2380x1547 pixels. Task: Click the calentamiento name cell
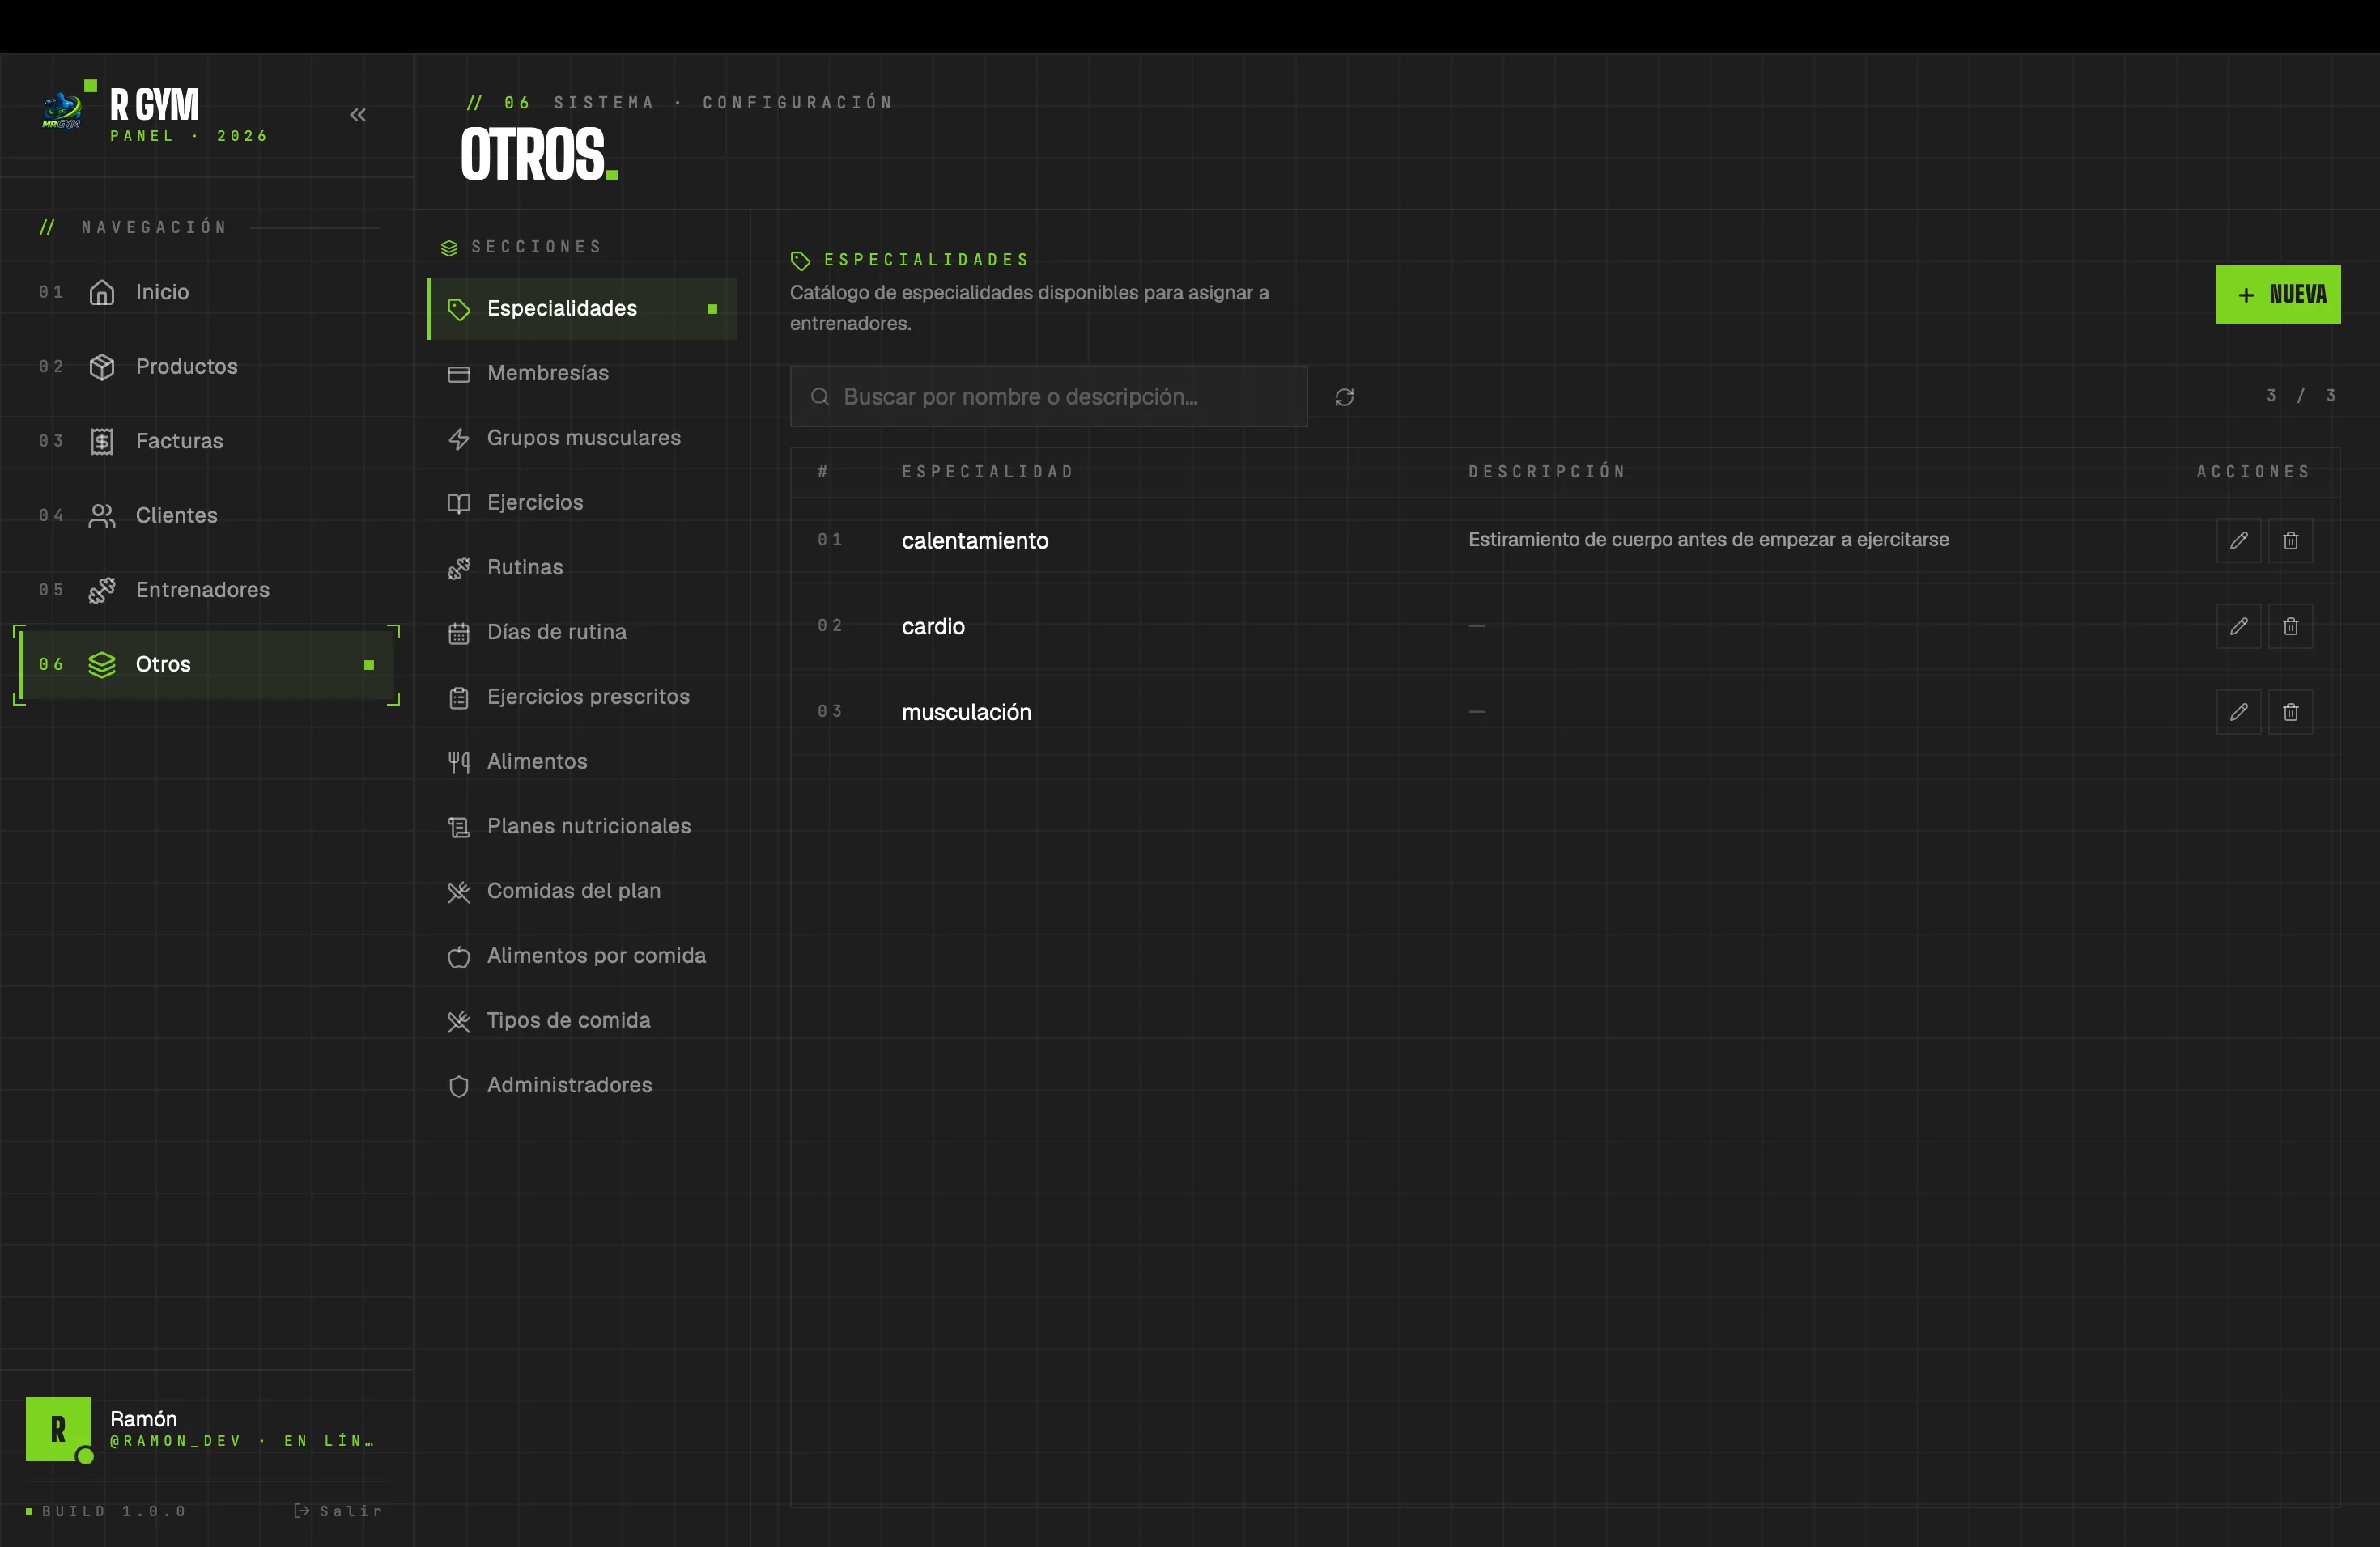click(x=975, y=540)
